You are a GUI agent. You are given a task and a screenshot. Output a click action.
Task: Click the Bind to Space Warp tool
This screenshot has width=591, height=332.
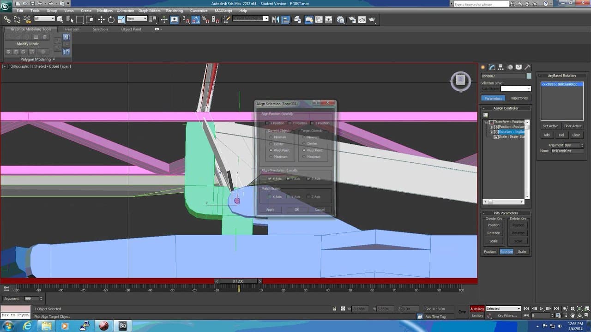[x=27, y=19]
